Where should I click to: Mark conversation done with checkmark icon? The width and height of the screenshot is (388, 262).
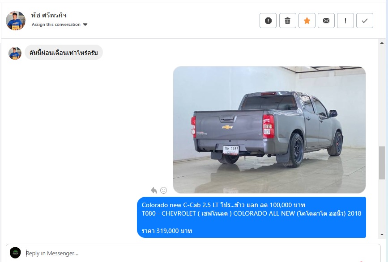tap(365, 21)
